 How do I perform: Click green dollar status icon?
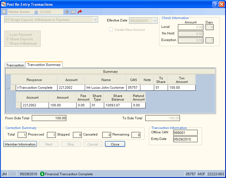tap(42, 174)
